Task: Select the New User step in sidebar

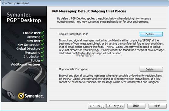Action: pos(34,41)
